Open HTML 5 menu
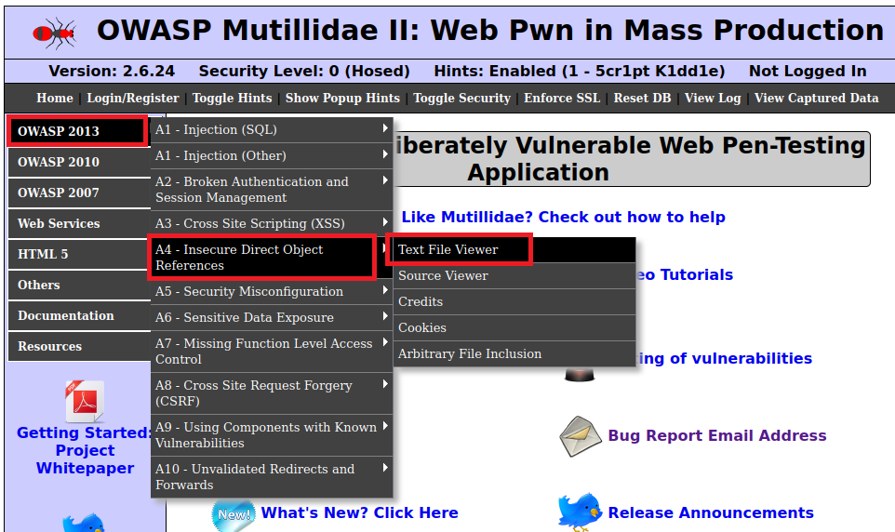895x532 pixels. coord(79,255)
